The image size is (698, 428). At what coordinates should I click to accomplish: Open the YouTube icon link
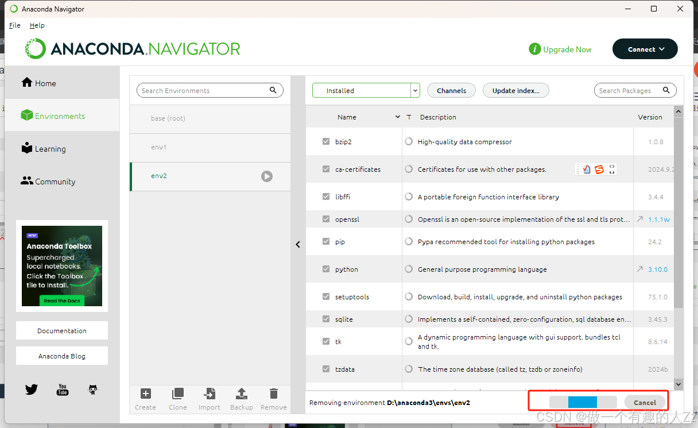(x=63, y=390)
